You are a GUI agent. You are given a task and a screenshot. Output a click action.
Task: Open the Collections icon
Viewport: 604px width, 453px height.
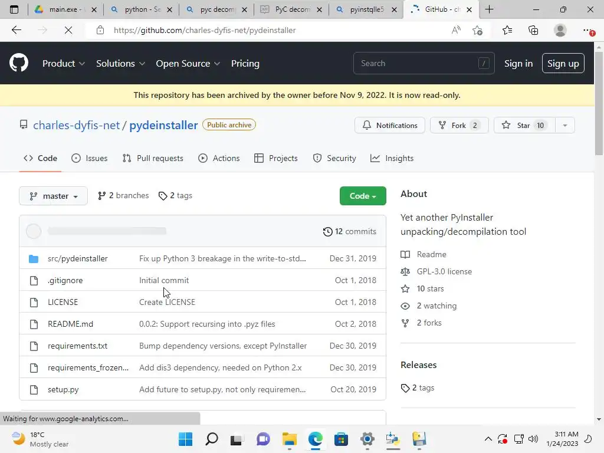(533, 30)
